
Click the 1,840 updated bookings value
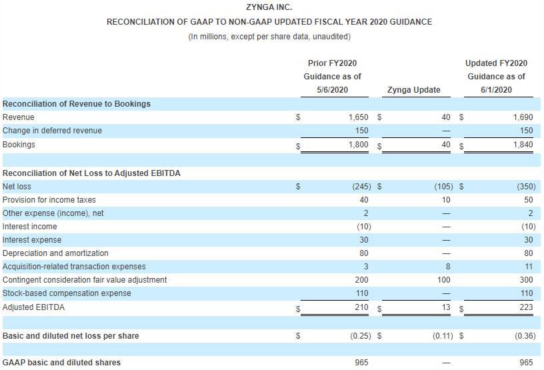pyautogui.click(x=523, y=145)
